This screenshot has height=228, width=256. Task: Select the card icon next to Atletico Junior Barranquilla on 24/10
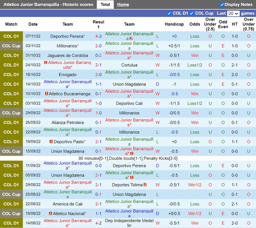tap(45, 63)
